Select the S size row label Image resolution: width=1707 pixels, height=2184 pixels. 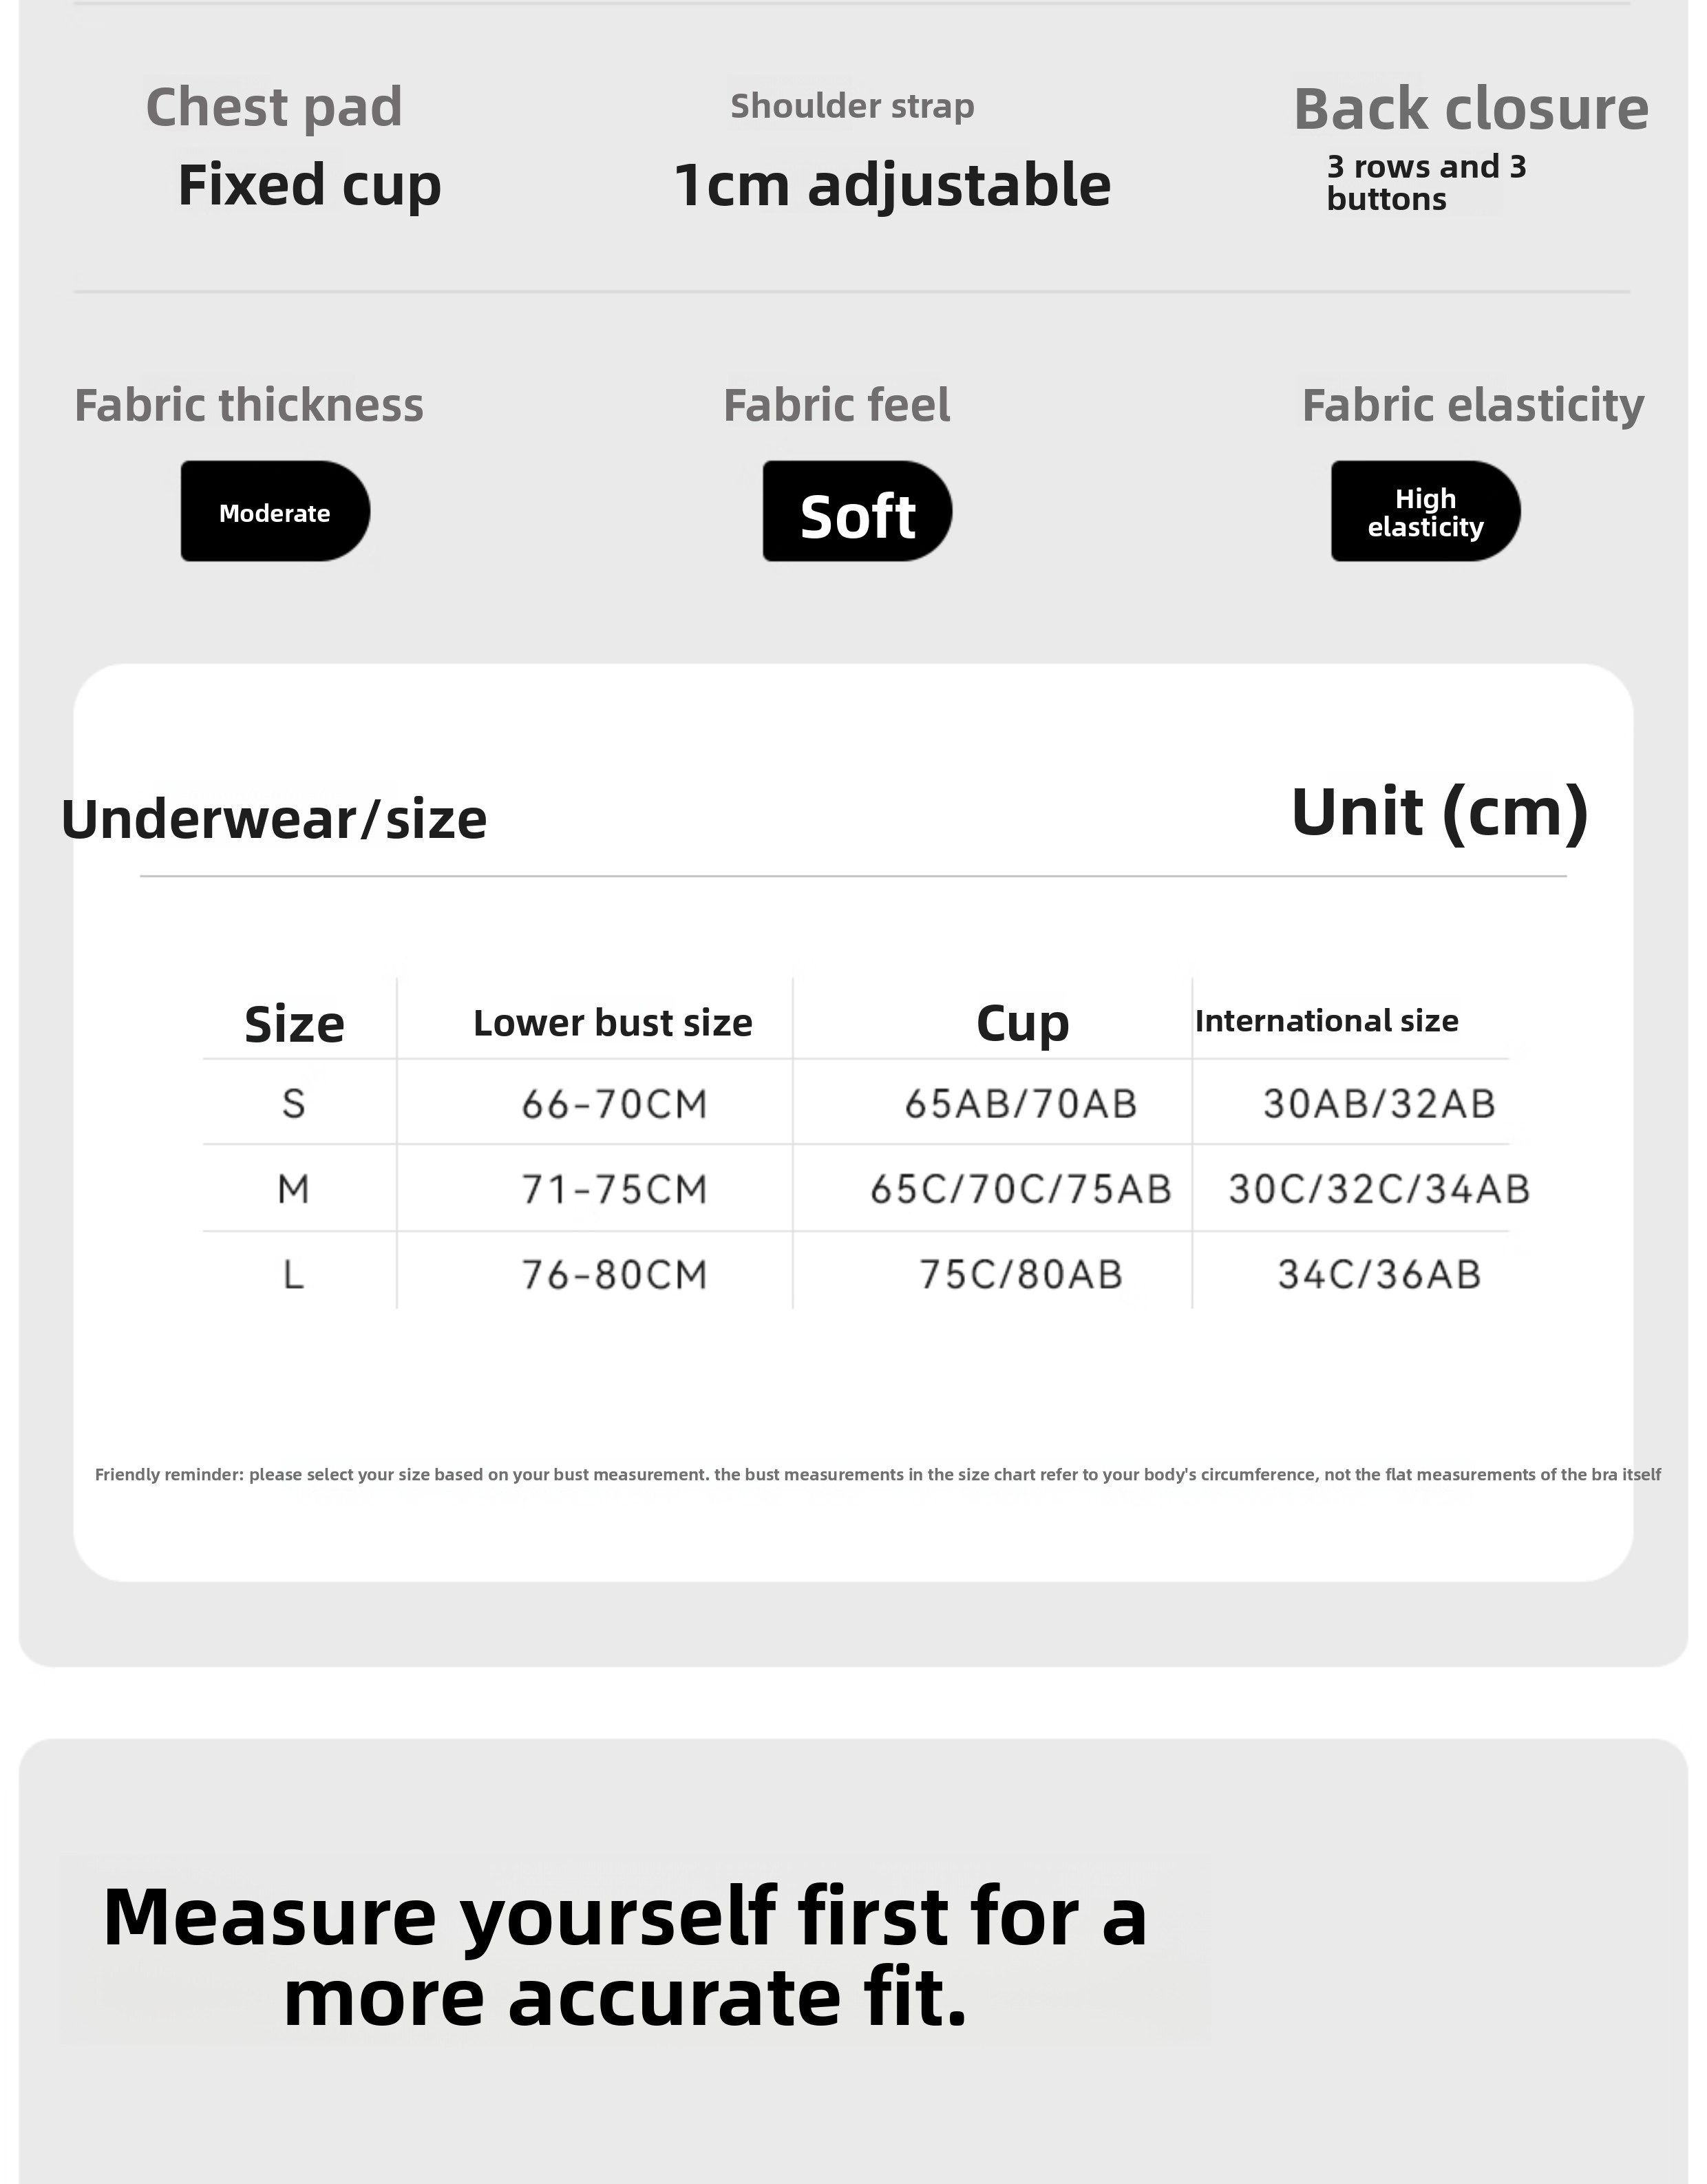click(294, 1104)
